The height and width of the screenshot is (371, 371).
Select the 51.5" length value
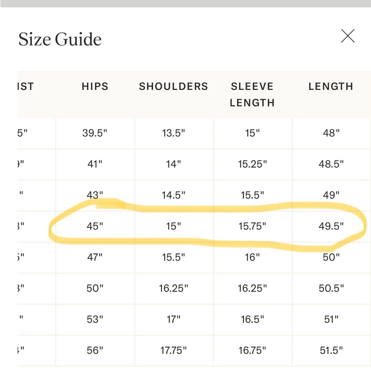click(331, 351)
